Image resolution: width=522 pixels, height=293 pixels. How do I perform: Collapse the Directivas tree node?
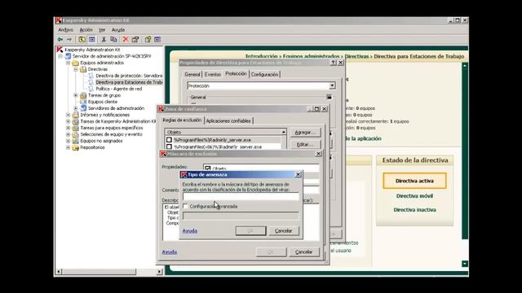coord(76,69)
